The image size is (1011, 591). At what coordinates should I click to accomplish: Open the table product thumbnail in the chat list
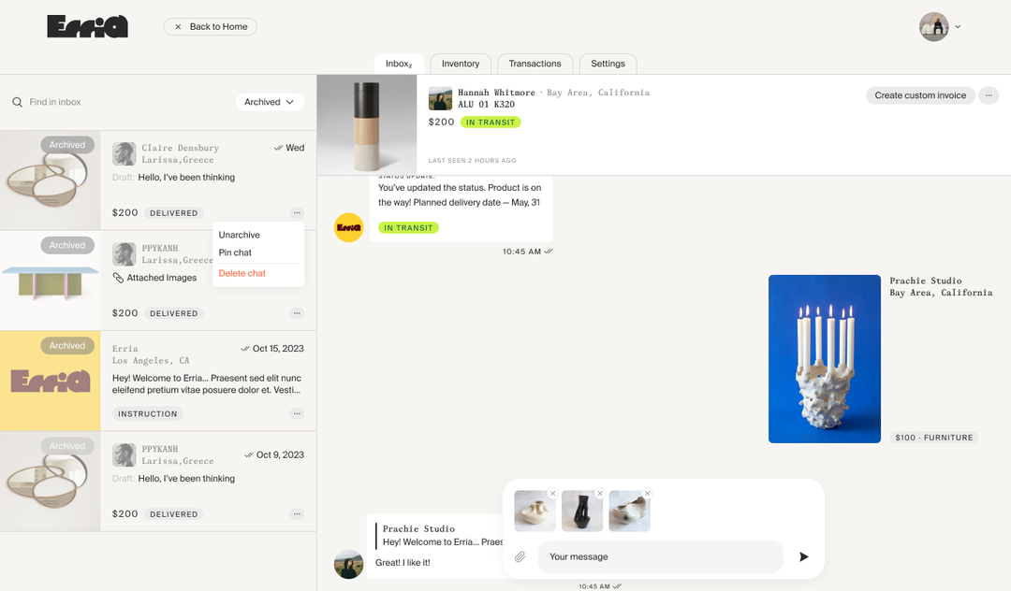pos(51,281)
